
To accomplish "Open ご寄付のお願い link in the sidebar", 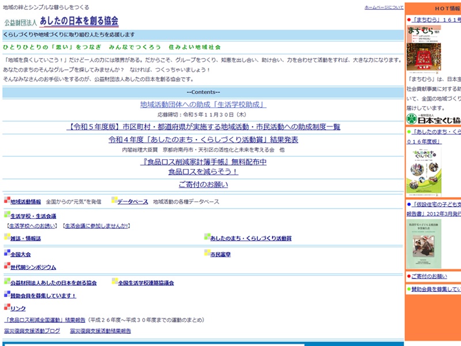I will coord(429,276).
